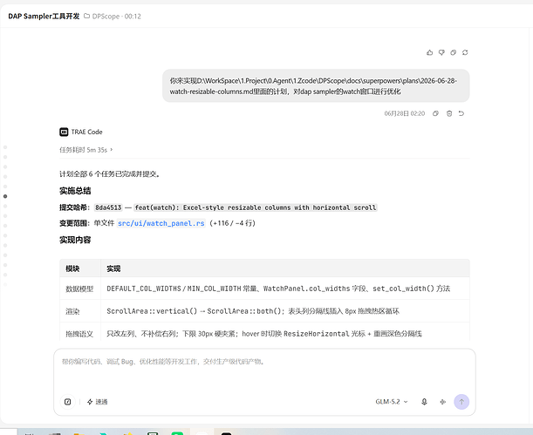Click the 数据模型 table cell
This screenshot has height=435, width=533.
click(79, 289)
